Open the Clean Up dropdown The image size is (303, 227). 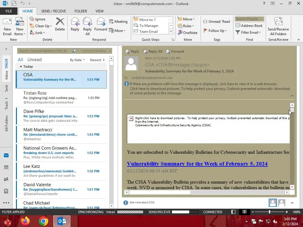pos(41,26)
